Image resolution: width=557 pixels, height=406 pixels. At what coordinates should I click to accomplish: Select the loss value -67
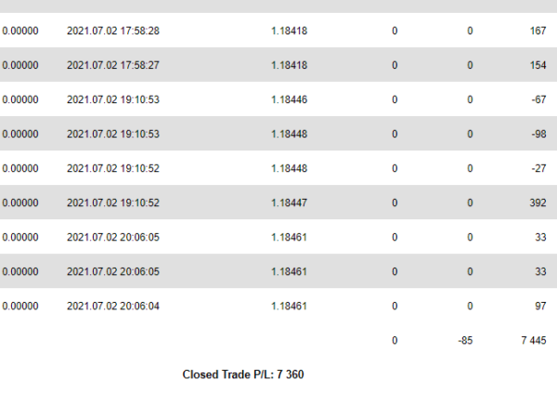click(x=538, y=99)
